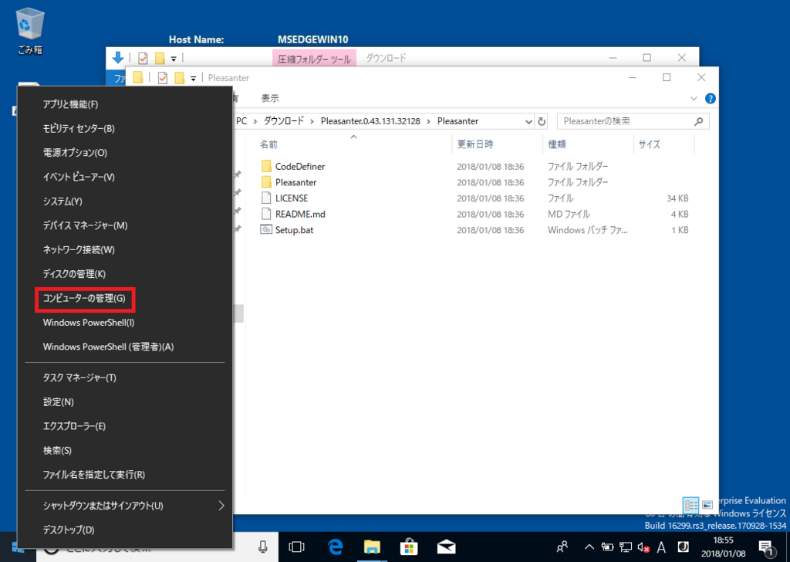Open the Action Center notification icon
The image size is (790, 562).
tap(766, 547)
